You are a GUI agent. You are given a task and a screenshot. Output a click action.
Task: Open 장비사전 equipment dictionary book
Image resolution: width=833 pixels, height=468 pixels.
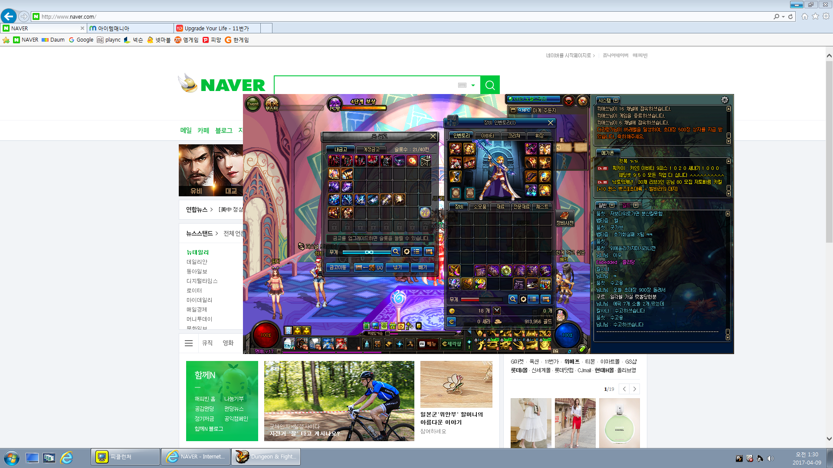point(565,219)
